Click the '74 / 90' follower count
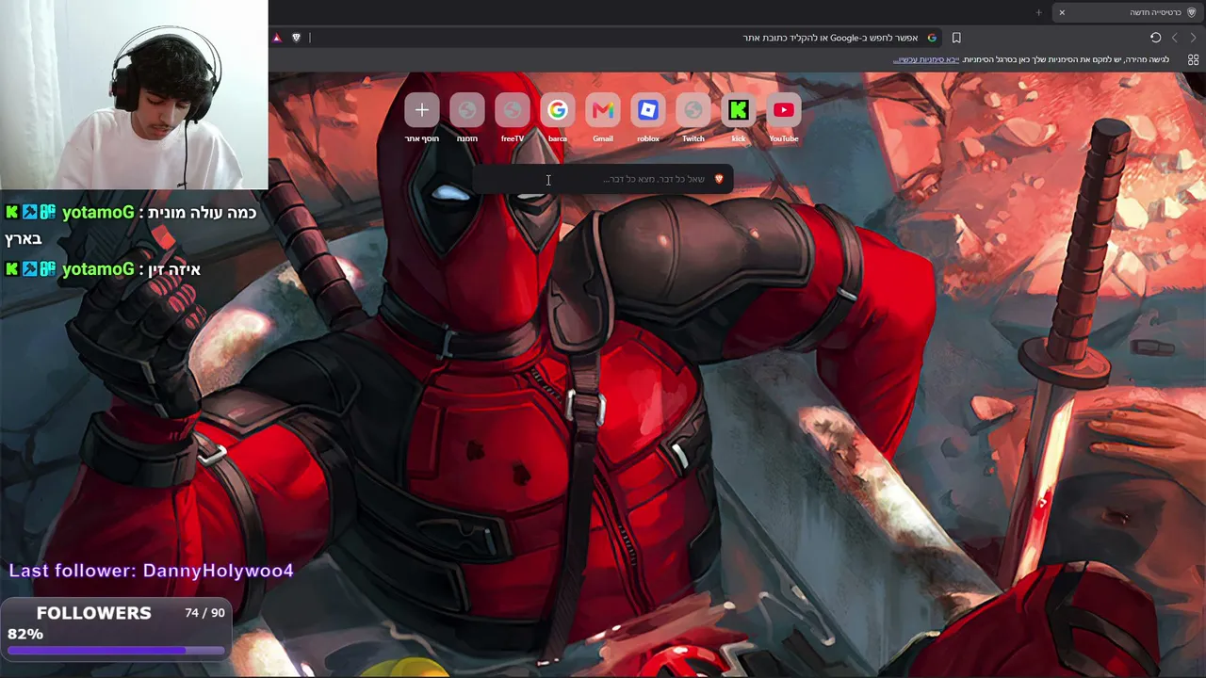 pos(204,612)
